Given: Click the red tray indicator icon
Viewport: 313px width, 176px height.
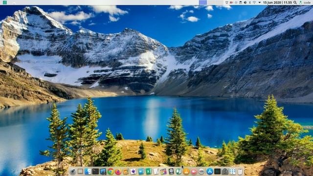Looking at the screenshot, I should pyautogui.click(x=231, y=2).
